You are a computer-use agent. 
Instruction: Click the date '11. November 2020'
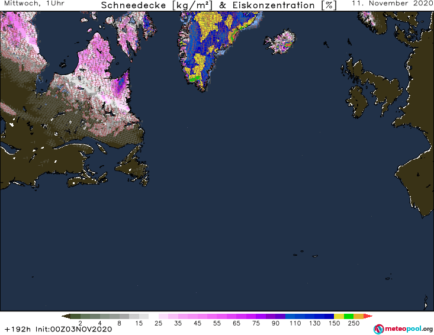click(392, 4)
